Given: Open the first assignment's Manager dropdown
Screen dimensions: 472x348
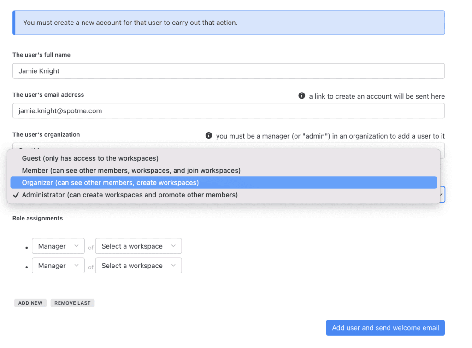Looking at the screenshot, I should tap(58, 246).
